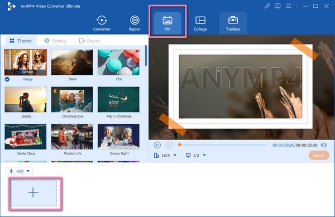Viewport: 335px width, 217px height.
Task: Choose the Modern Life theme
Action: [72, 137]
